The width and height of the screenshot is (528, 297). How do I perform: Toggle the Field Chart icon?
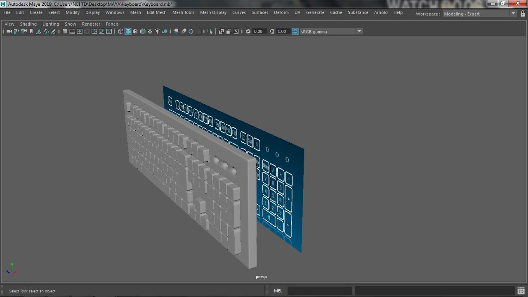94,31
